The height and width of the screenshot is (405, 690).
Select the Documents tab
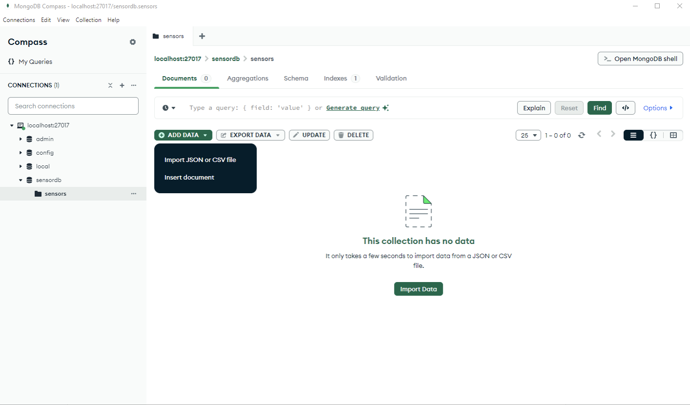pyautogui.click(x=187, y=78)
